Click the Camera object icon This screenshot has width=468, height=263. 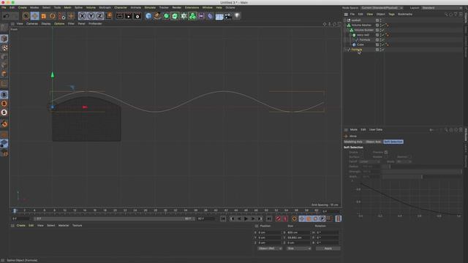[x=228, y=16]
